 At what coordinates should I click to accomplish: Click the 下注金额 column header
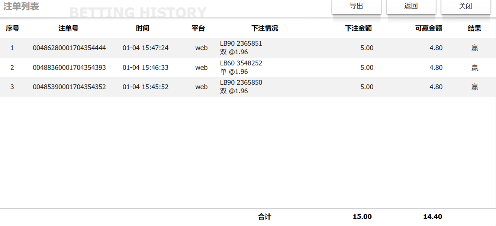click(x=358, y=28)
